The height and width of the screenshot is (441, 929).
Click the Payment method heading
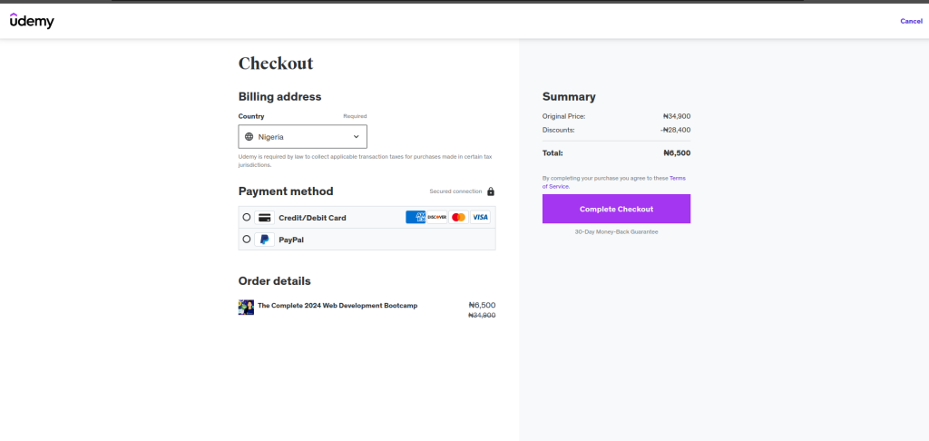[x=286, y=191]
